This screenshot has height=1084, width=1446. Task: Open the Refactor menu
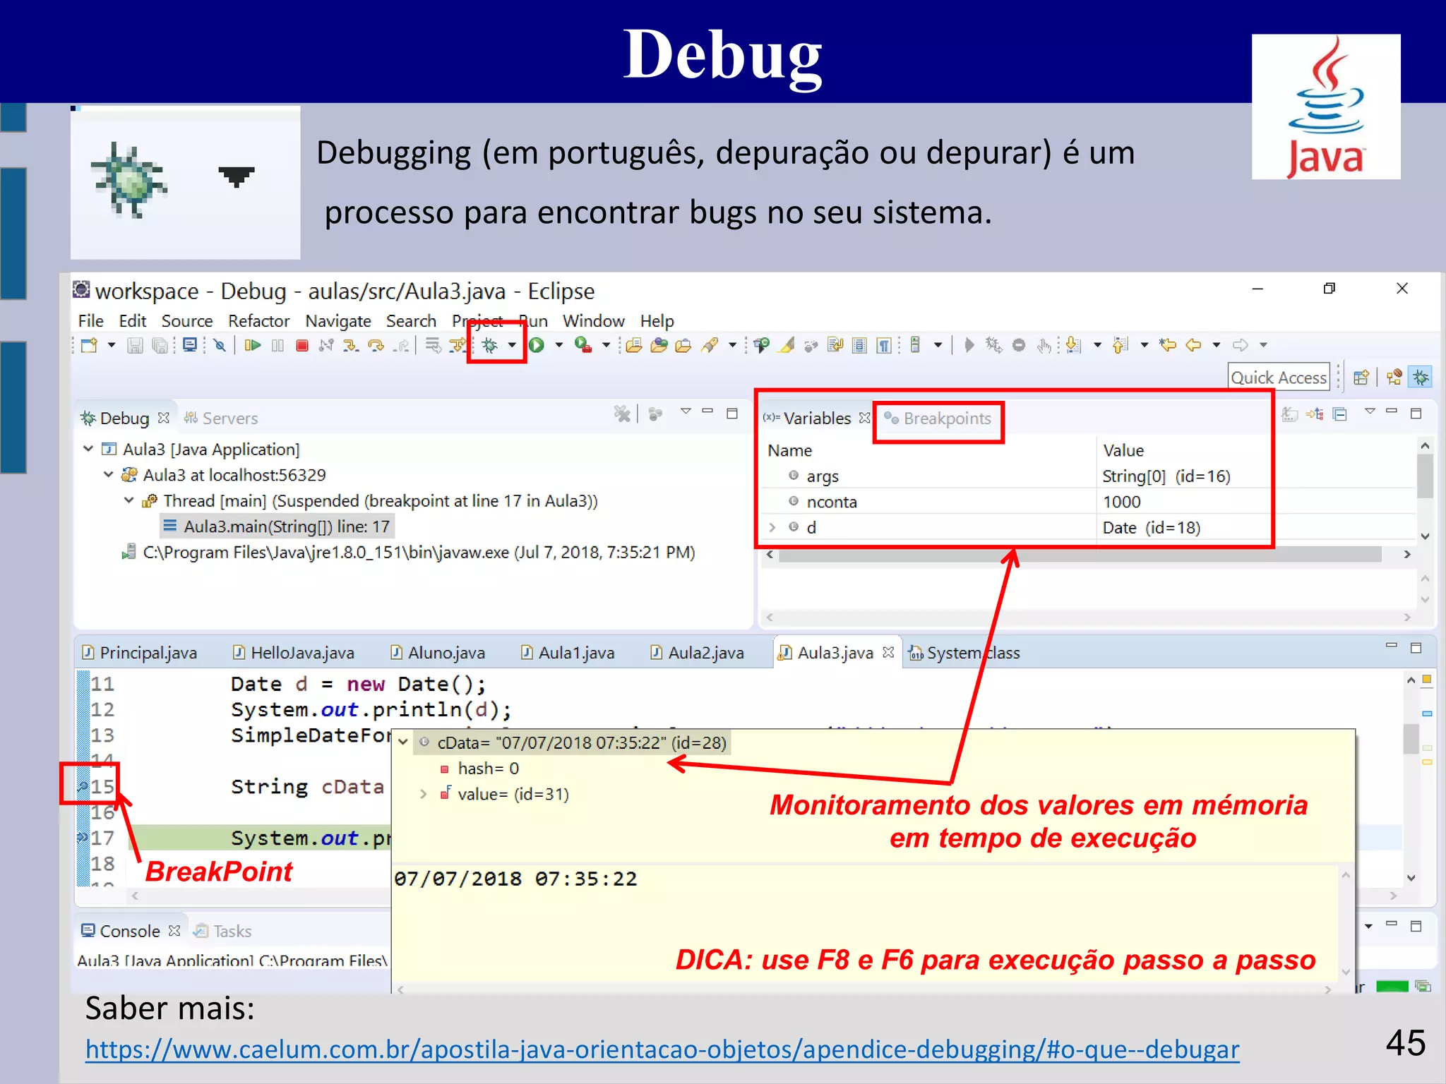[x=258, y=321]
